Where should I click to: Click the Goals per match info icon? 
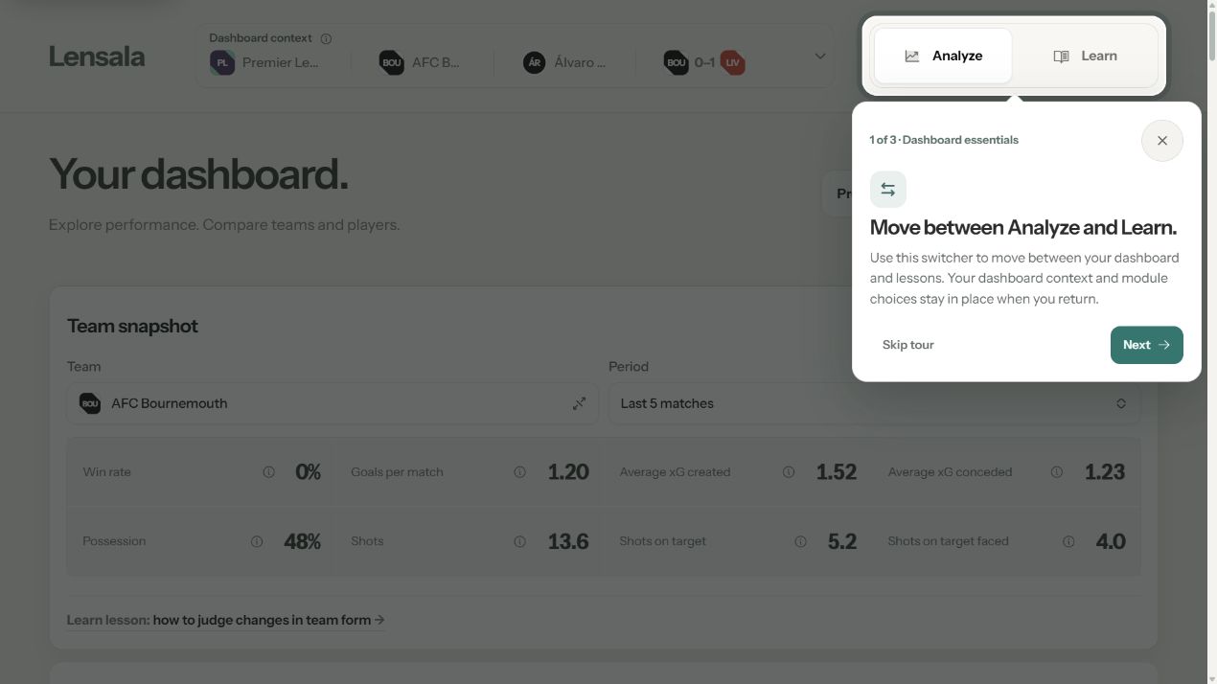pyautogui.click(x=519, y=472)
